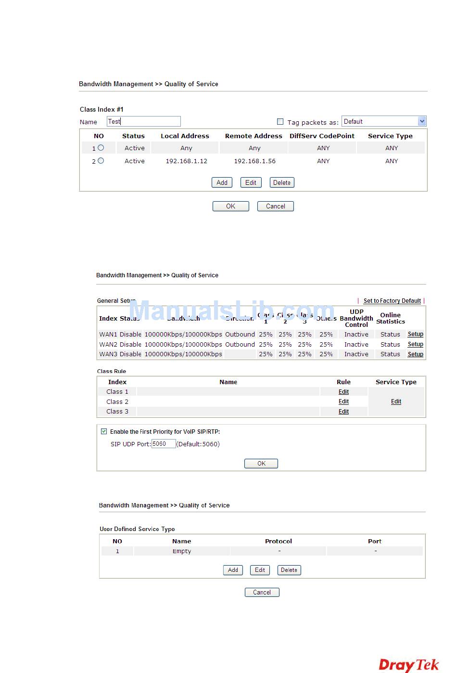Click the SIP UDP Port field
The image size is (457, 673).
pyautogui.click(x=164, y=444)
